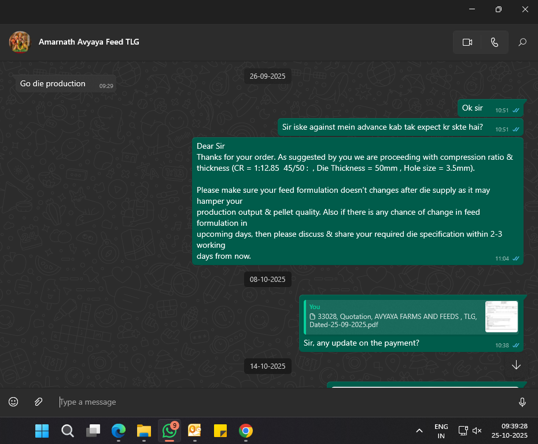Open Task View on taskbar
The image size is (538, 444).
click(93, 431)
